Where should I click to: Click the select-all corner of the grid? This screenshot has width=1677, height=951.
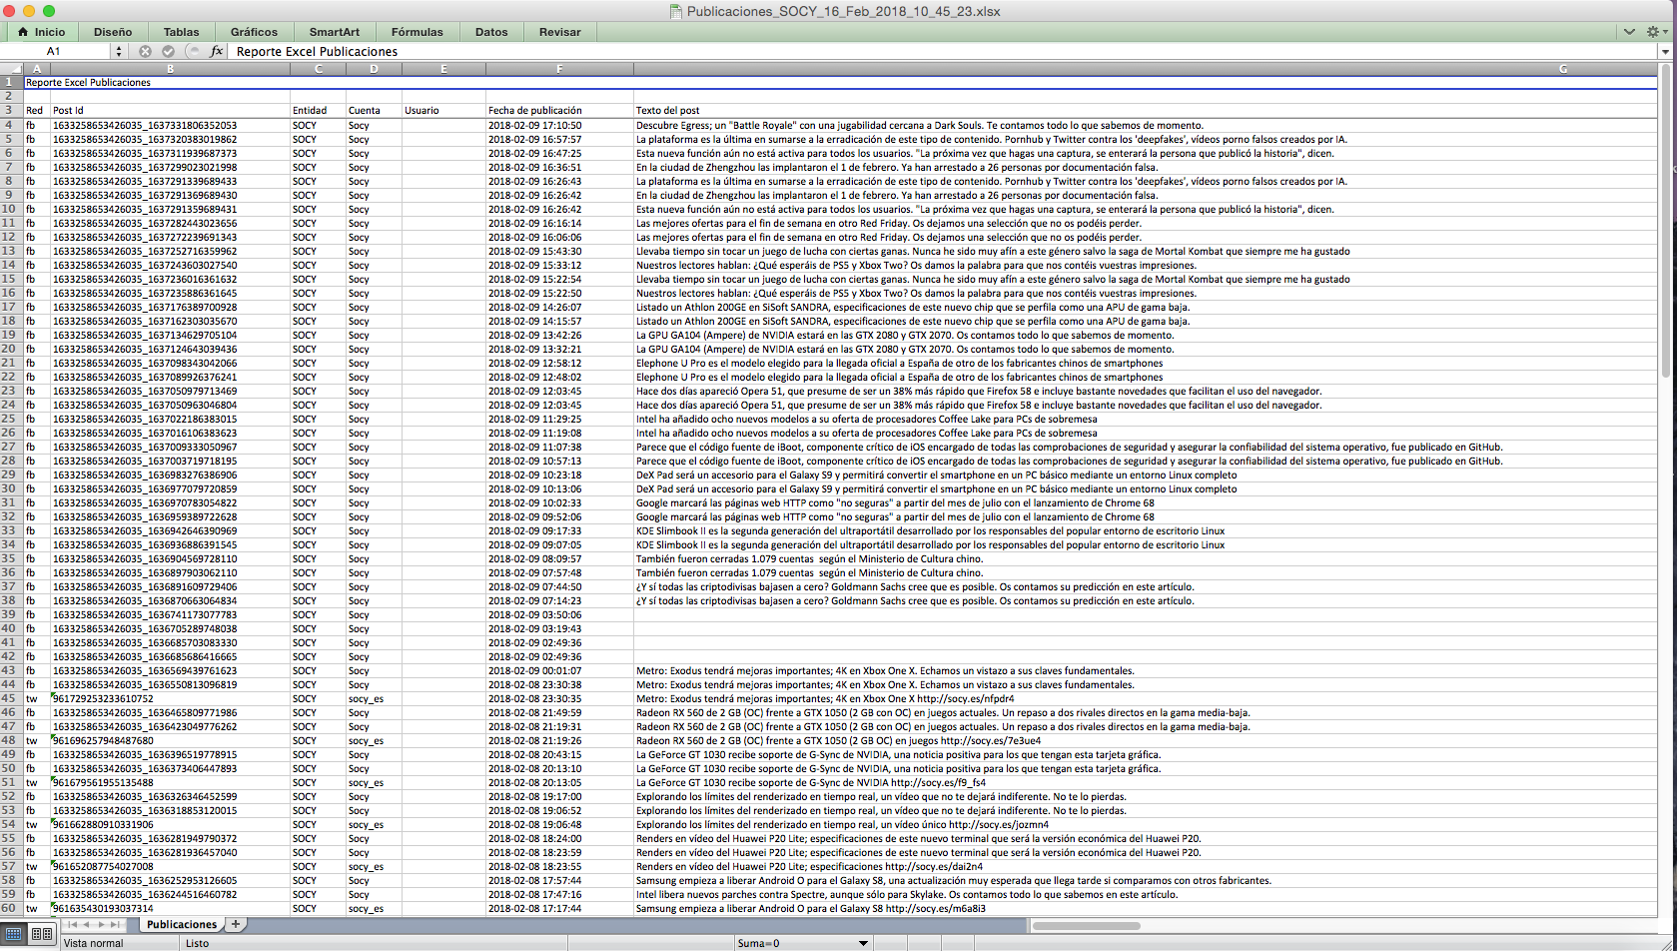[11, 69]
